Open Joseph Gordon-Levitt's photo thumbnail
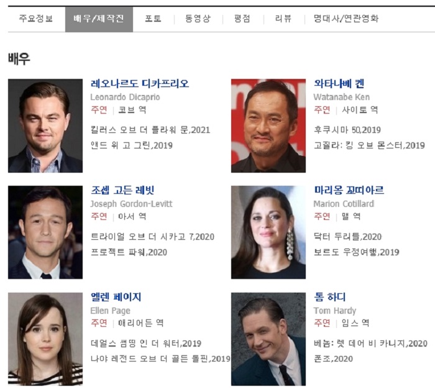435x392 pixels. click(45, 232)
